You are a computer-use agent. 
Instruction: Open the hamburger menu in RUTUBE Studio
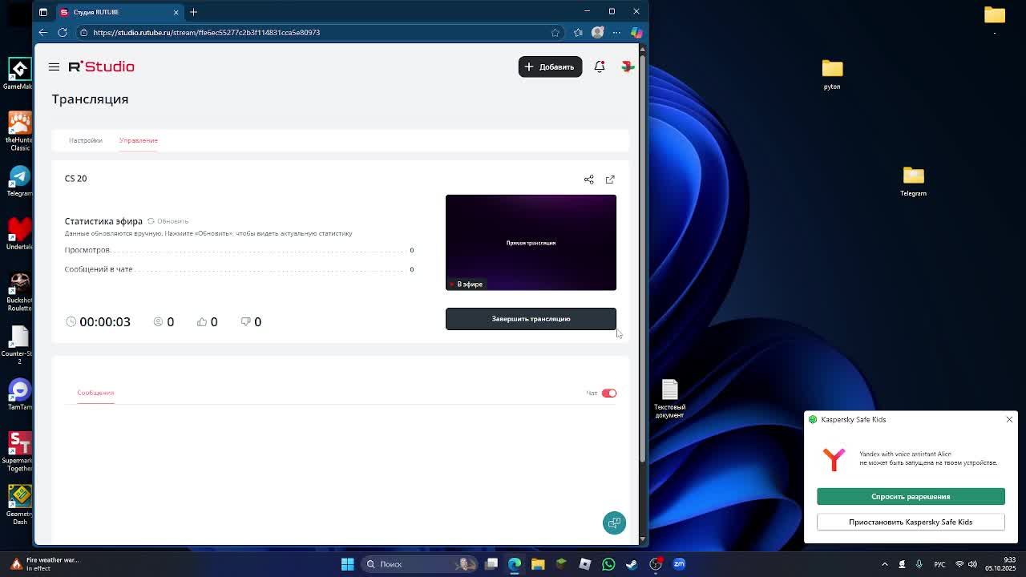click(x=54, y=67)
